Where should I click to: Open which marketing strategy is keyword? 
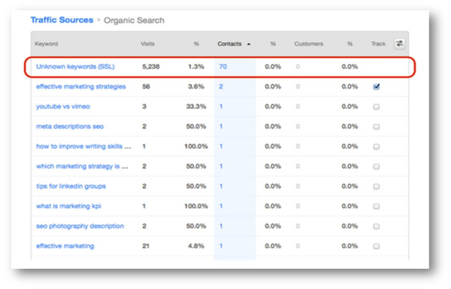82,167
